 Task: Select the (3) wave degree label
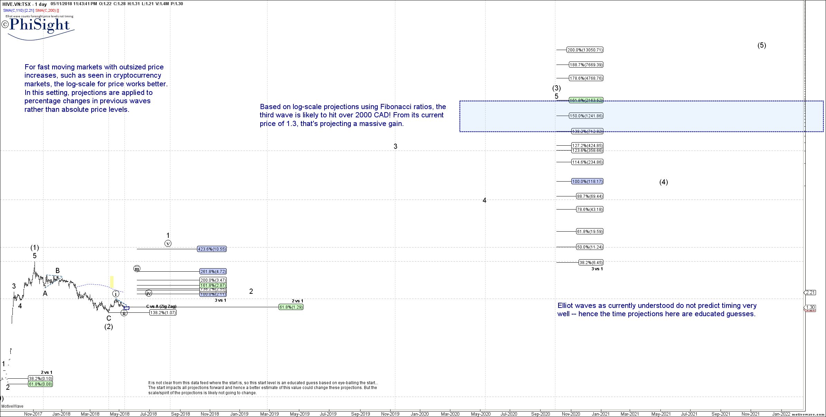click(x=556, y=88)
